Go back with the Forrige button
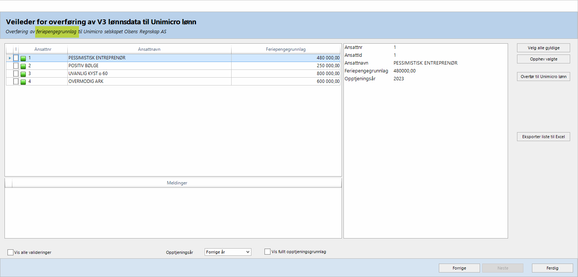This screenshot has width=578, height=277. (459, 268)
